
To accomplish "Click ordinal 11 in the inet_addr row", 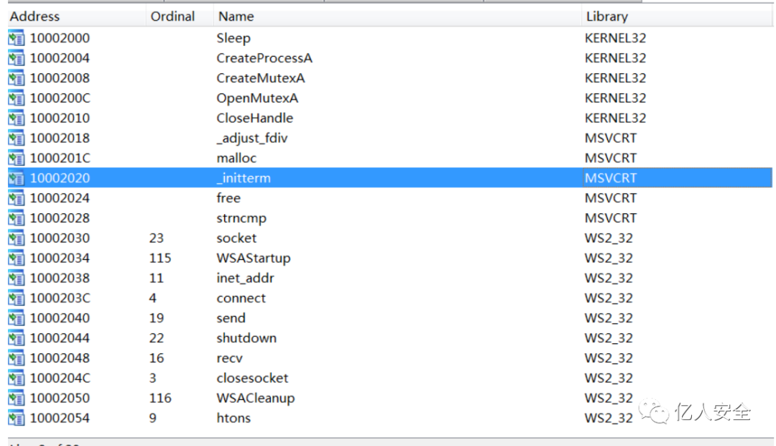I will pyautogui.click(x=157, y=278).
